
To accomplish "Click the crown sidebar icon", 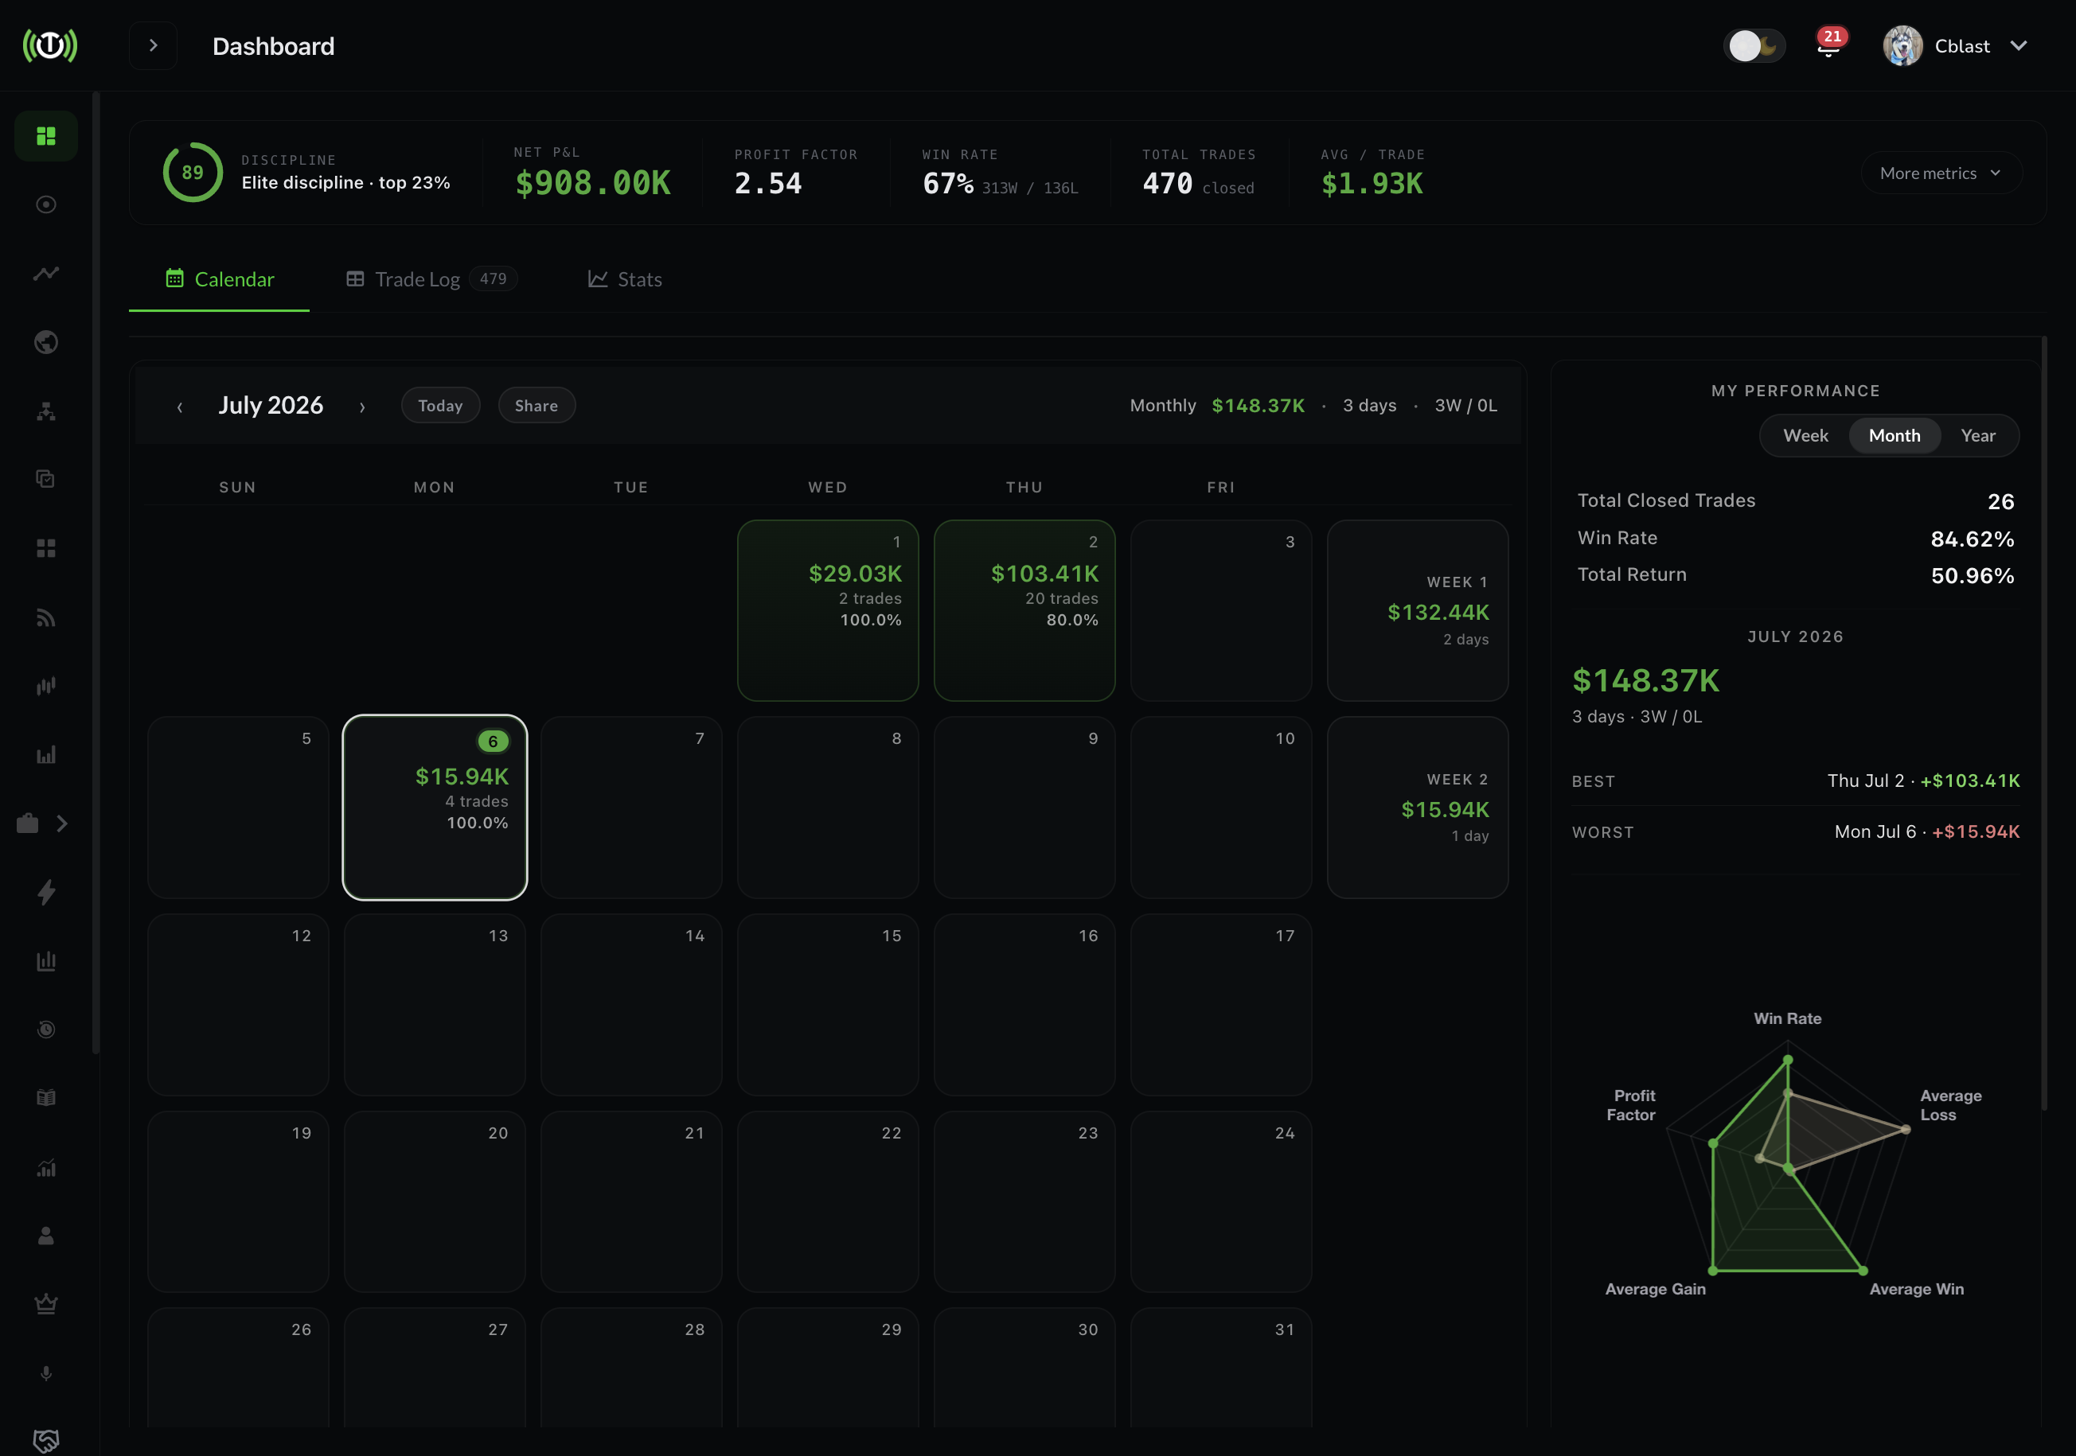I will tap(46, 1304).
